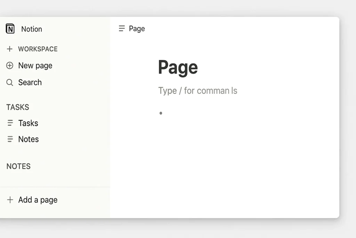Screen dimensions: 356x238
Task: Select the Page breadcrumb in top bar
Action: pyautogui.click(x=137, y=29)
